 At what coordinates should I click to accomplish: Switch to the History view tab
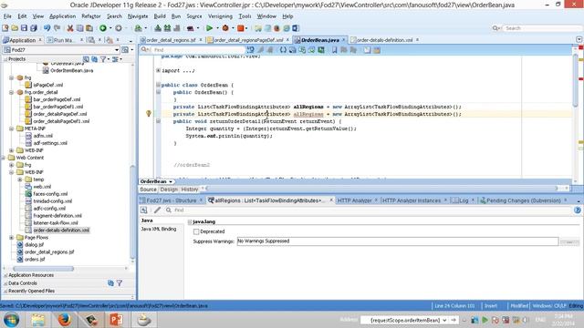(190, 190)
